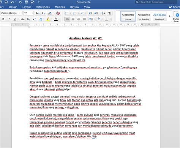Open the borders dropdown arrow
The height and width of the screenshot is (148, 180).
(111, 19)
